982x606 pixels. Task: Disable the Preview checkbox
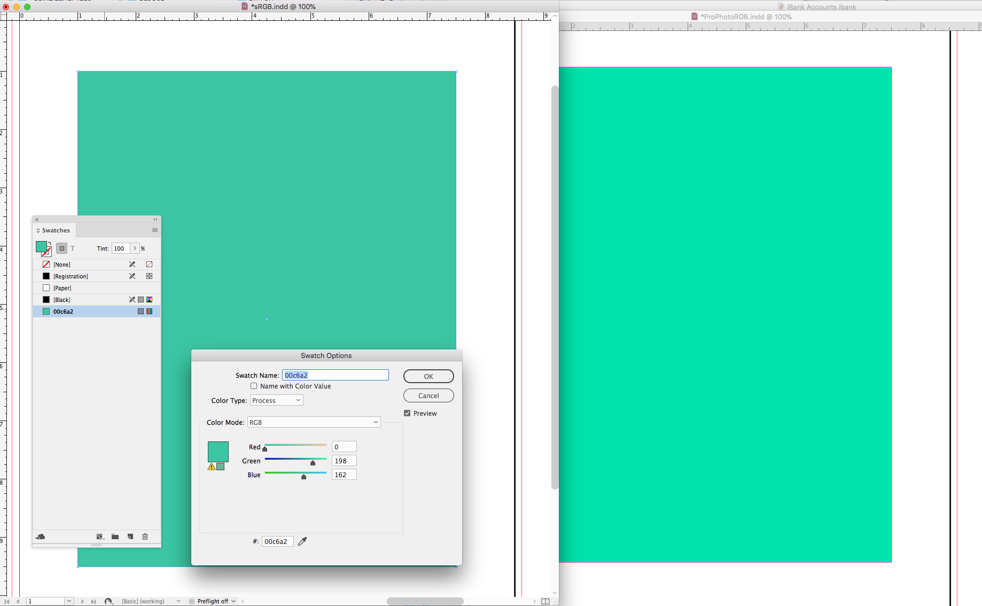coord(407,413)
